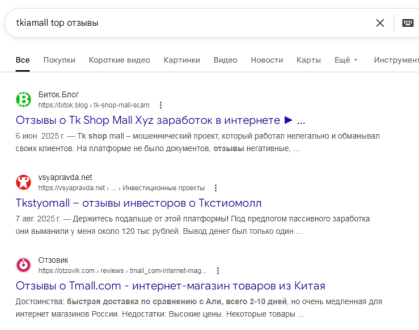
Task: Switch to the Новости tab
Action: (x=267, y=60)
